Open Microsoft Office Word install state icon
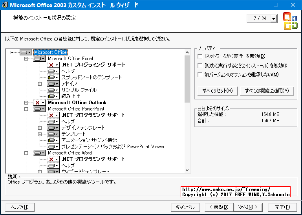302x215 pixels. tap(40, 153)
